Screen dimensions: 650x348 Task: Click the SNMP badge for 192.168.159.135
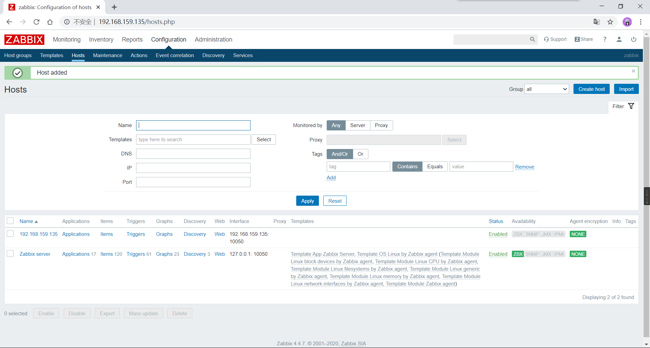pyautogui.click(x=532, y=234)
